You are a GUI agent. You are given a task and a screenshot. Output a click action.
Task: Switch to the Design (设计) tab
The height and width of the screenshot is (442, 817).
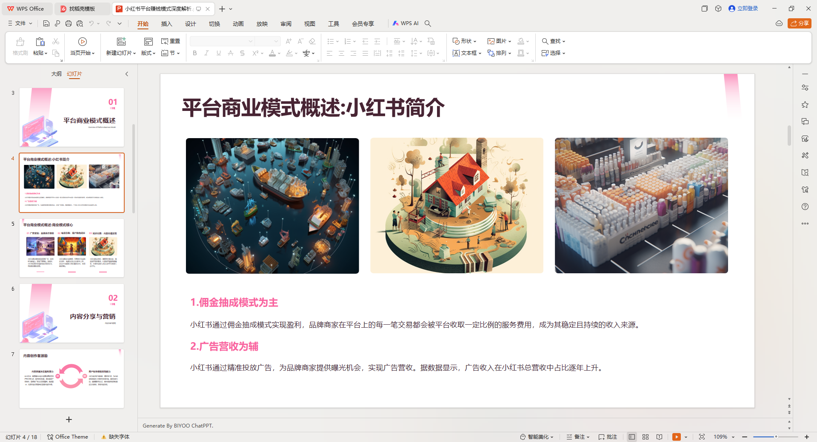click(x=190, y=24)
